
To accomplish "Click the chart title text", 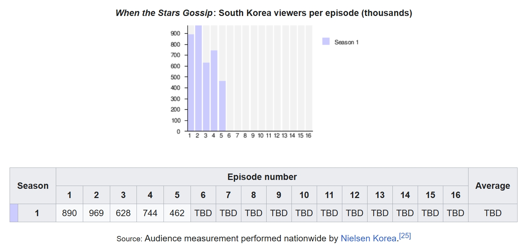I will [x=263, y=13].
